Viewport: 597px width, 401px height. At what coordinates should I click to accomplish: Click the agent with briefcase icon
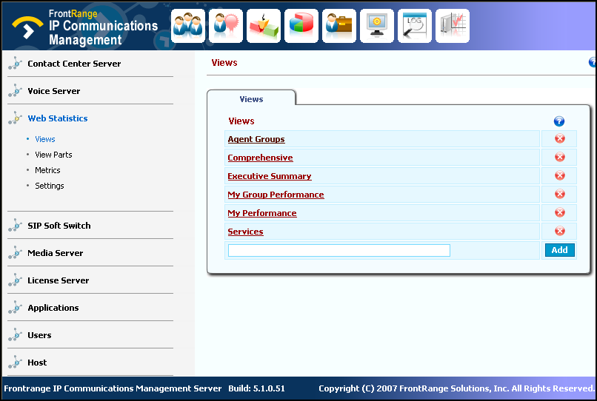(338, 26)
